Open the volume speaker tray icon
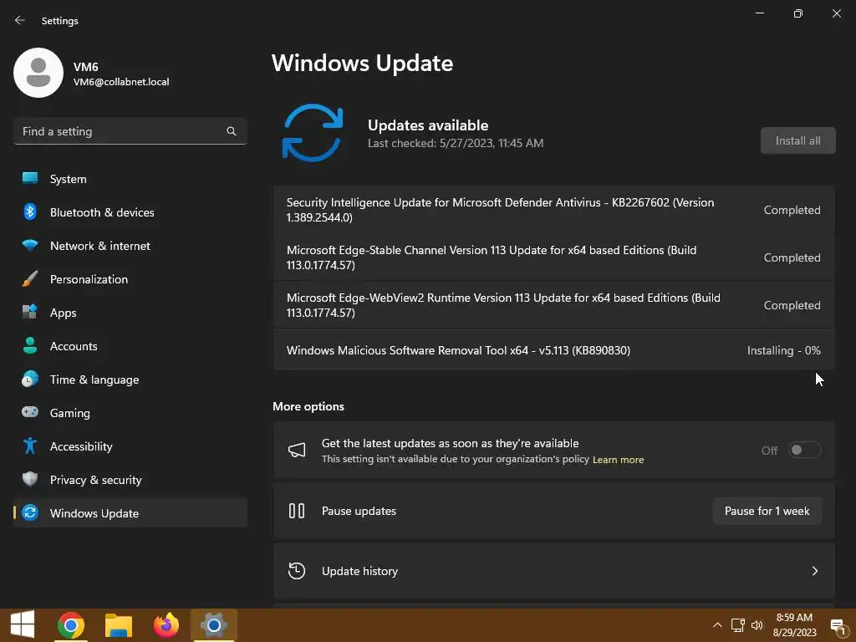Viewport: 856px width, 642px height. pos(757,625)
